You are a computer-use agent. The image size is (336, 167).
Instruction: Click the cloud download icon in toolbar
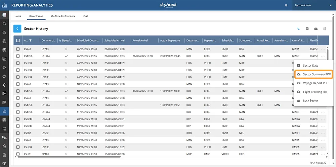pos(316,29)
